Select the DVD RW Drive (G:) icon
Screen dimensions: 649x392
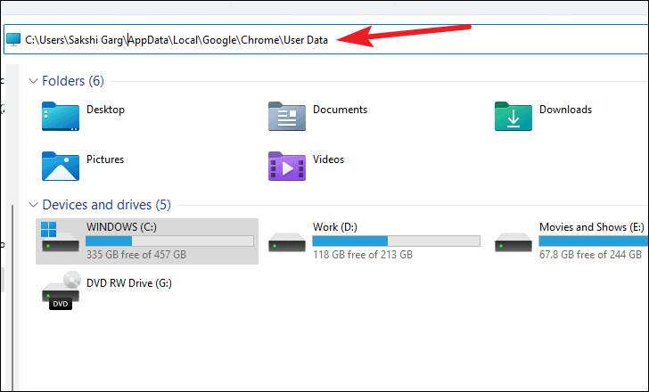[61, 290]
